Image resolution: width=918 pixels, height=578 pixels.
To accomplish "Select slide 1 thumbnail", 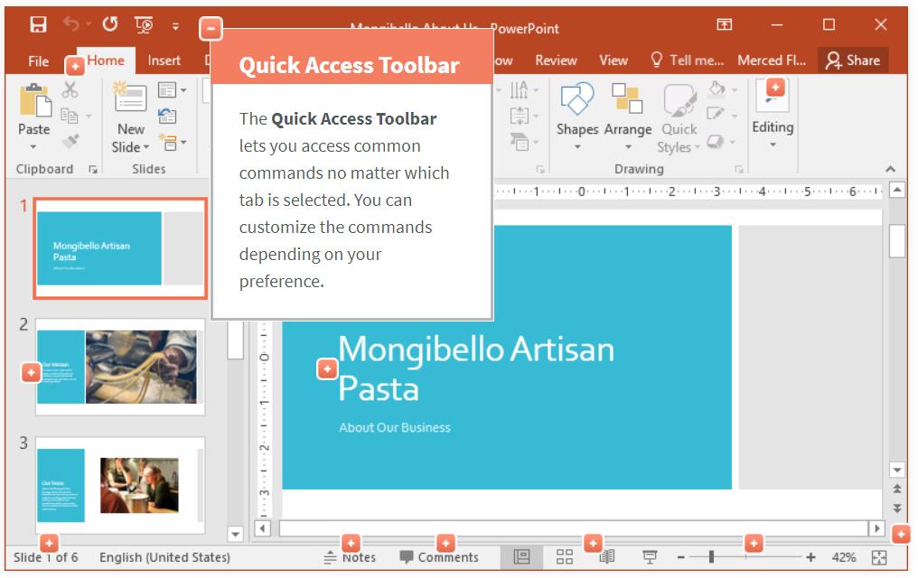I will (120, 248).
